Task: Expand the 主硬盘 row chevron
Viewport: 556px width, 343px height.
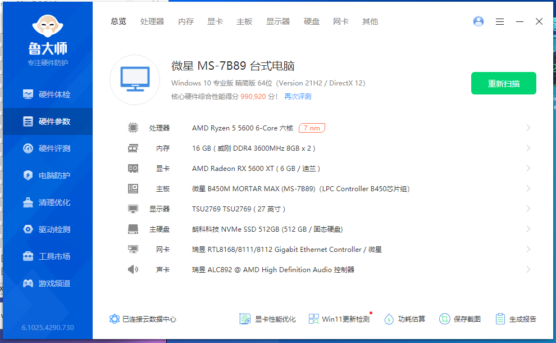Action: tap(528, 229)
